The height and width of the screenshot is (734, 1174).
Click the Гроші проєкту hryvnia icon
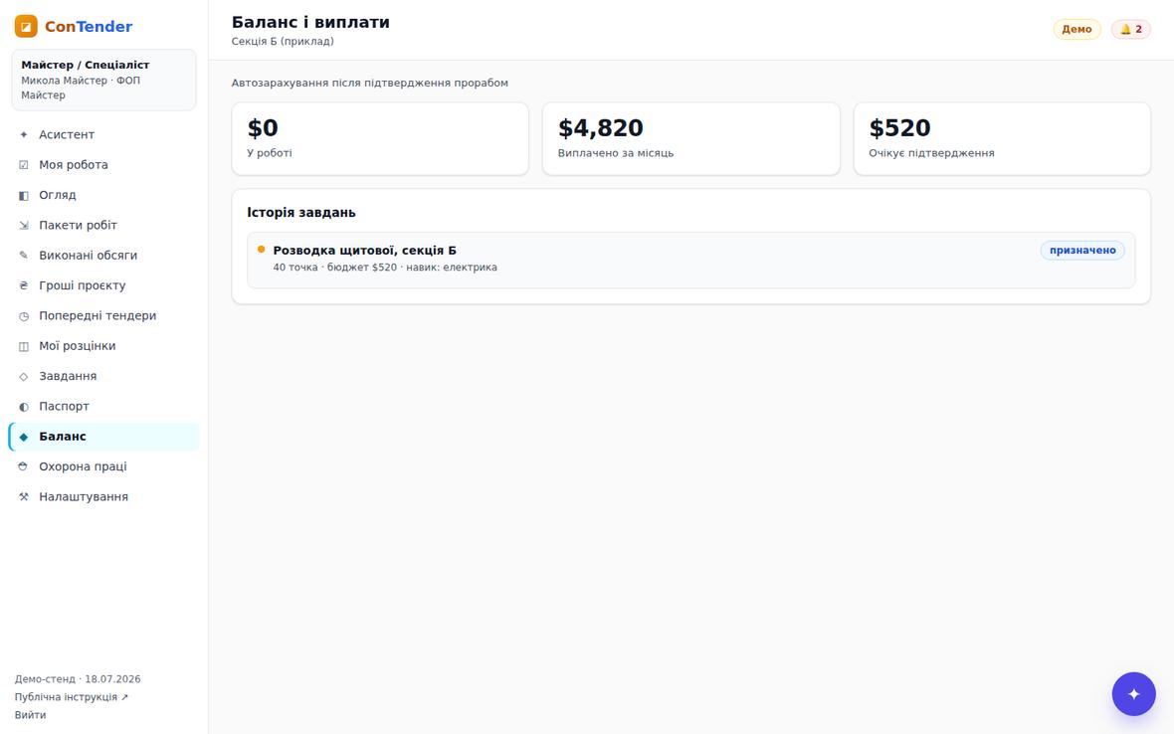click(23, 285)
